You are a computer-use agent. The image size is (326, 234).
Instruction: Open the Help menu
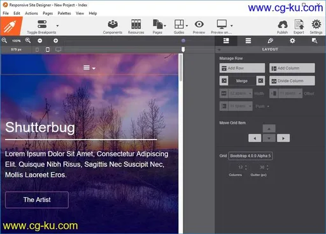point(93,13)
